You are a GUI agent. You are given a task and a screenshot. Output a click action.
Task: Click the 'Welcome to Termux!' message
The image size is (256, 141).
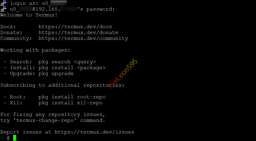tap(29, 15)
